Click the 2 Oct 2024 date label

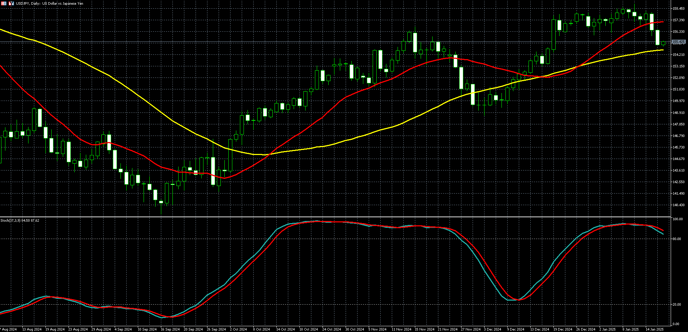(238, 329)
